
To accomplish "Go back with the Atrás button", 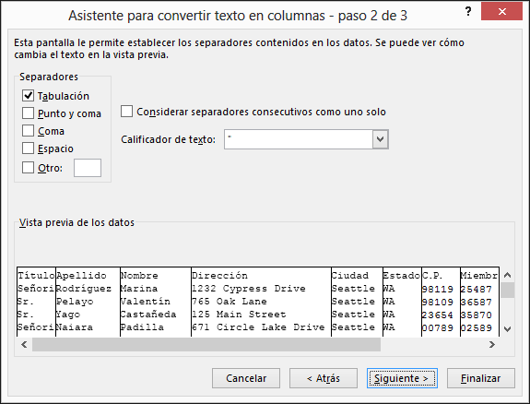I will point(324,378).
